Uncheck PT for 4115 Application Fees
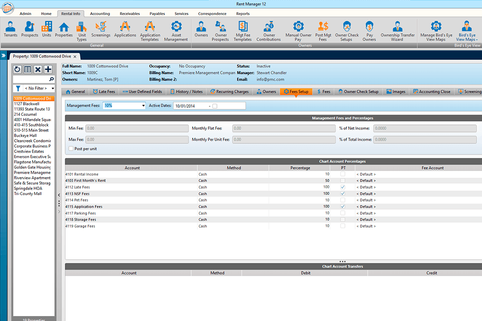 click(x=343, y=207)
